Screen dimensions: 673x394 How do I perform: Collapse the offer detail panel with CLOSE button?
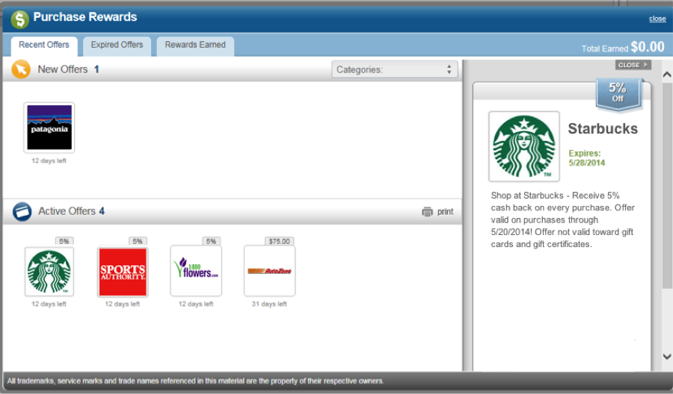633,65
